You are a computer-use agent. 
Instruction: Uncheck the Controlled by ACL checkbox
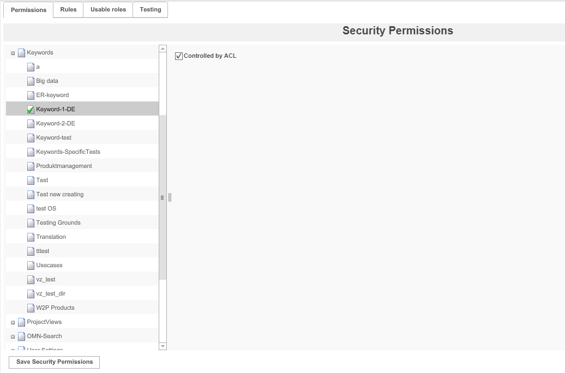178,56
